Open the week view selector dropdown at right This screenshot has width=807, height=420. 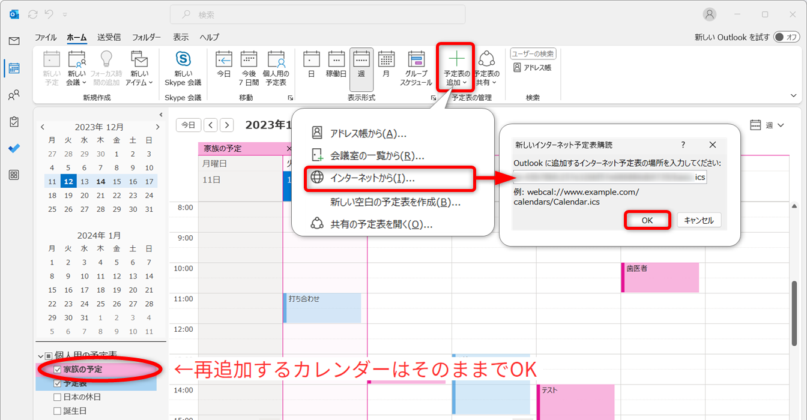coord(768,125)
